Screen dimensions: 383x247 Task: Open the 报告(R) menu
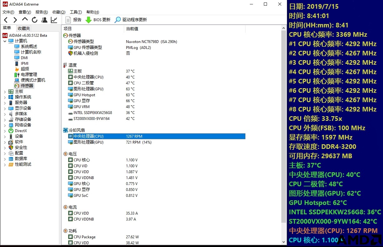coord(41,12)
